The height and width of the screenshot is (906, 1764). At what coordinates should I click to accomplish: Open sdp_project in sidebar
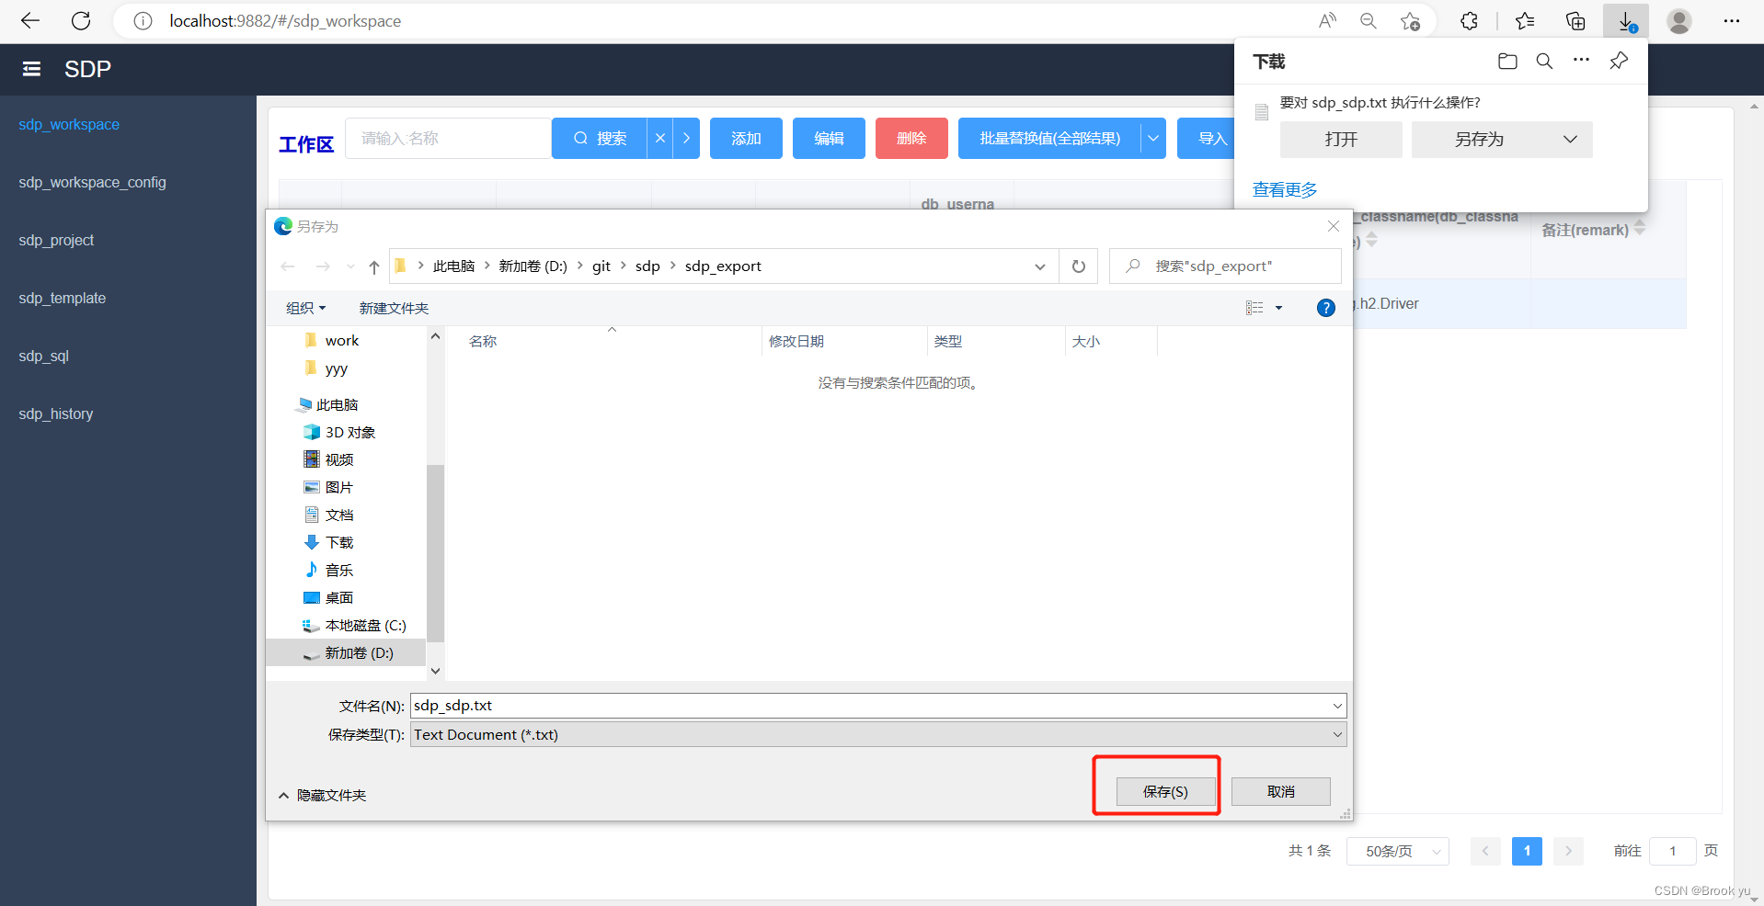pyautogui.click(x=56, y=240)
